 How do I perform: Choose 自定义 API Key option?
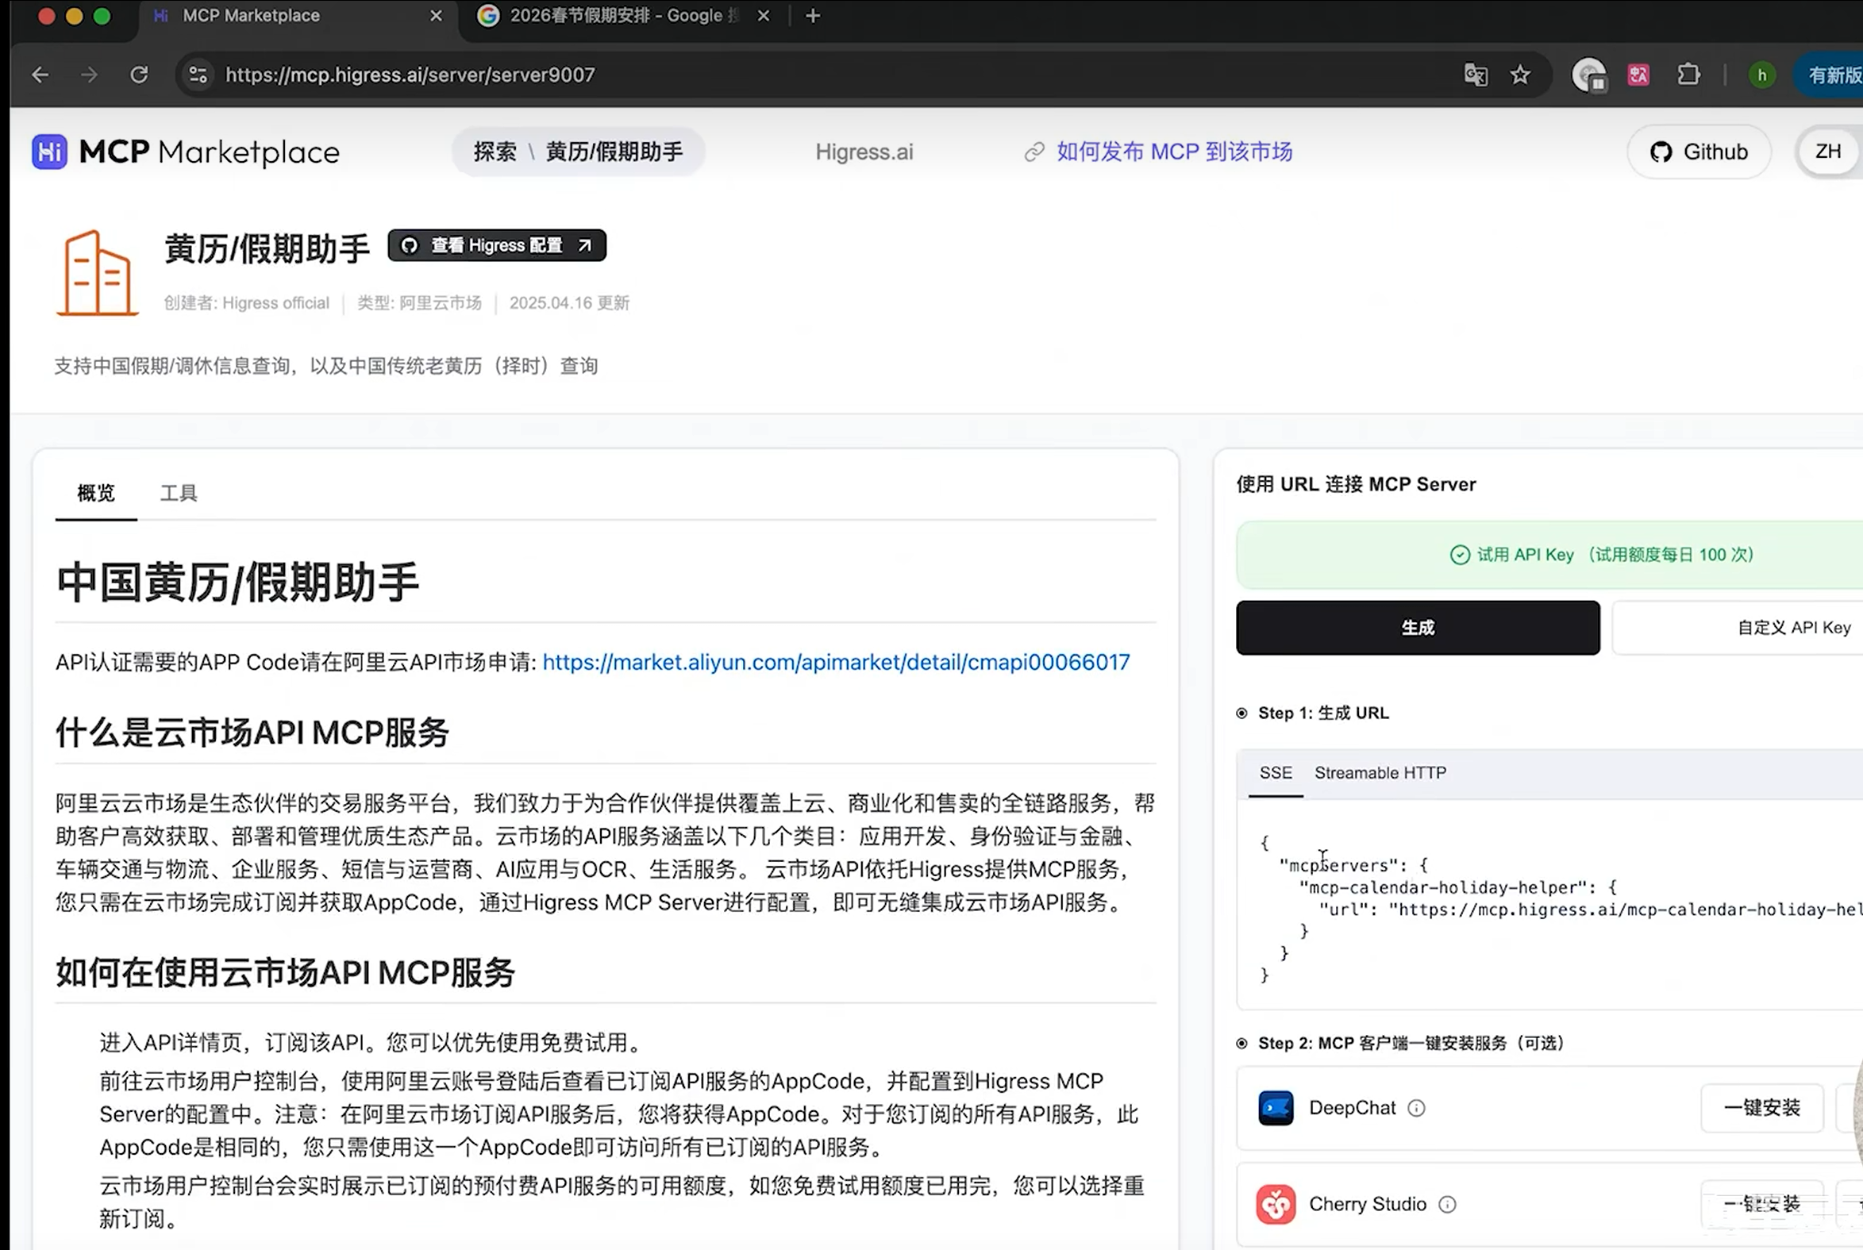pyautogui.click(x=1738, y=629)
